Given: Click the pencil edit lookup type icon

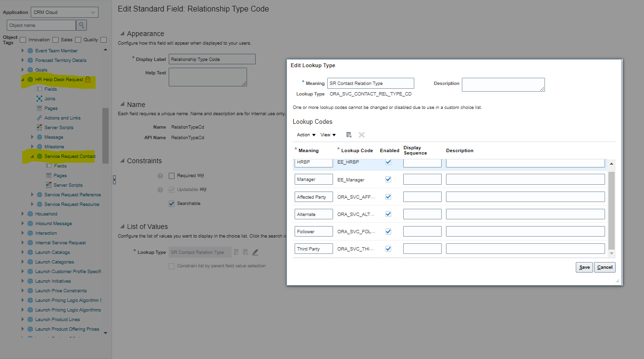Looking at the screenshot, I should pyautogui.click(x=255, y=252).
